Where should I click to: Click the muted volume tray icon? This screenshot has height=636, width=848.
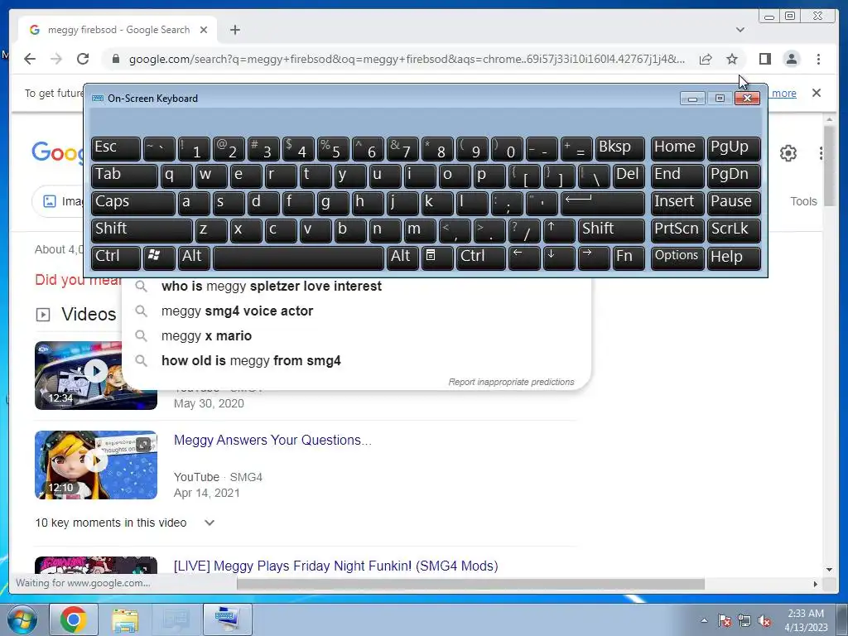pyautogui.click(x=764, y=621)
